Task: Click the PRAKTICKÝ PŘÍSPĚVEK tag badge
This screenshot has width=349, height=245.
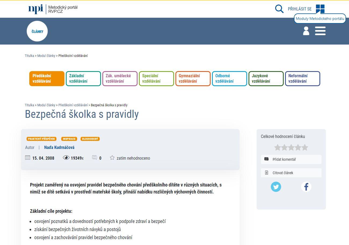Action: coord(41,139)
